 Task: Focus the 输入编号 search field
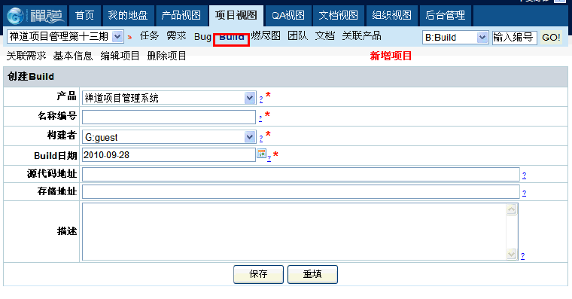(x=514, y=37)
